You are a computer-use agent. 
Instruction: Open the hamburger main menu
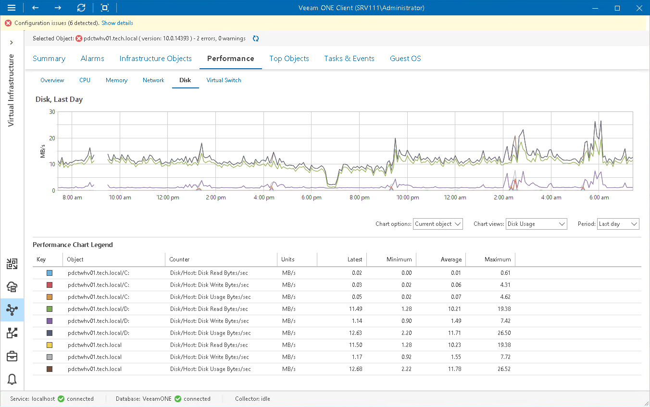(12, 8)
